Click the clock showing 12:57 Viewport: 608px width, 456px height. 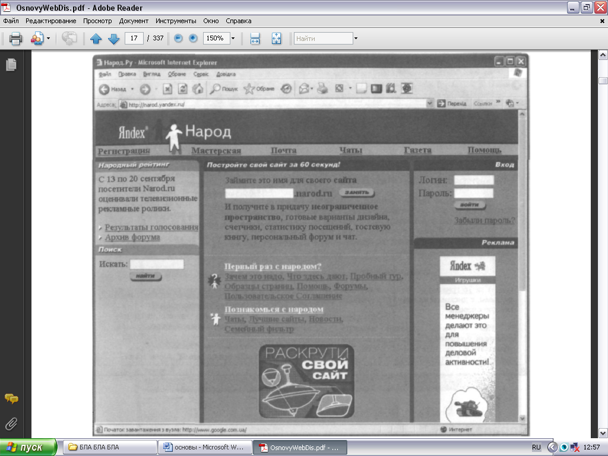pos(591,448)
